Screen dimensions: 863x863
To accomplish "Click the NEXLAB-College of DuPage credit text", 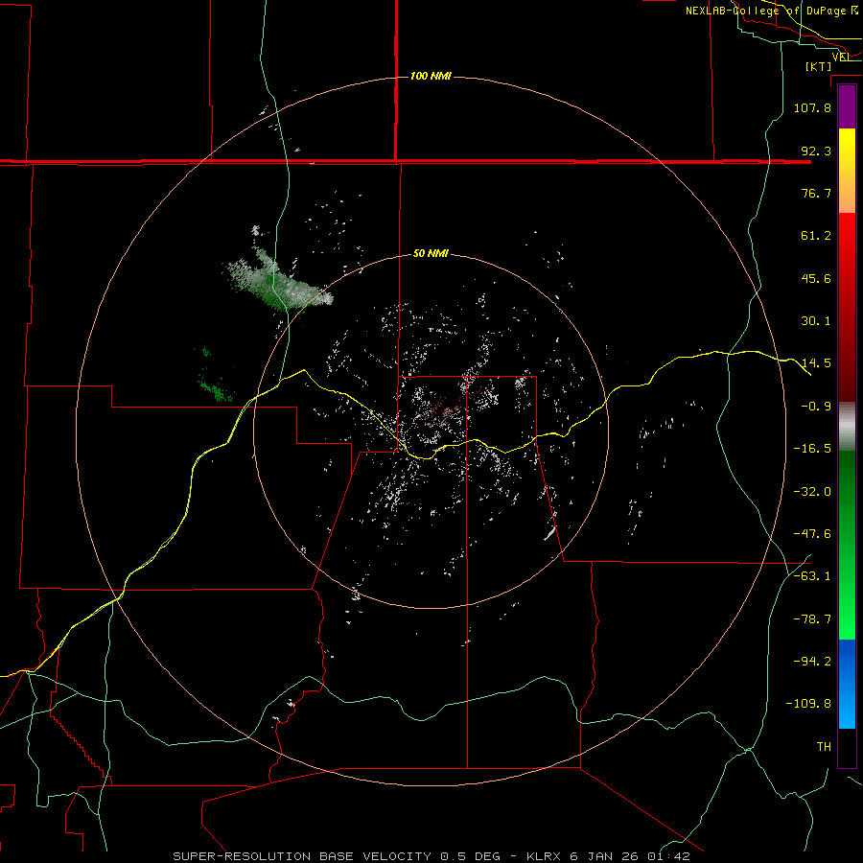I will (772, 11).
